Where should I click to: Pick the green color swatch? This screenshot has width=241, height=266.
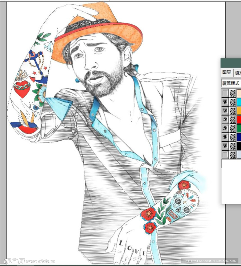tap(239, 129)
